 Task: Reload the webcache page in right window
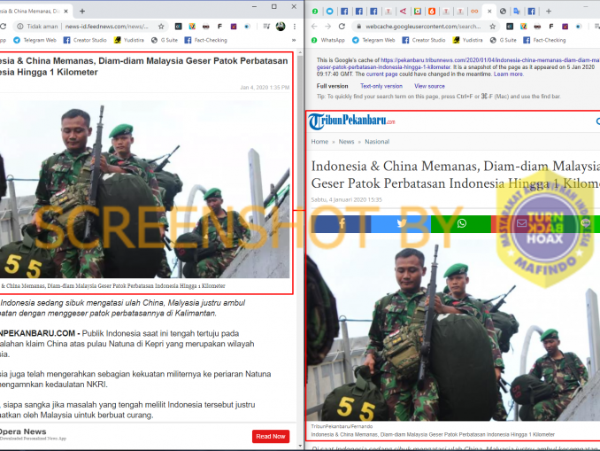(342, 27)
